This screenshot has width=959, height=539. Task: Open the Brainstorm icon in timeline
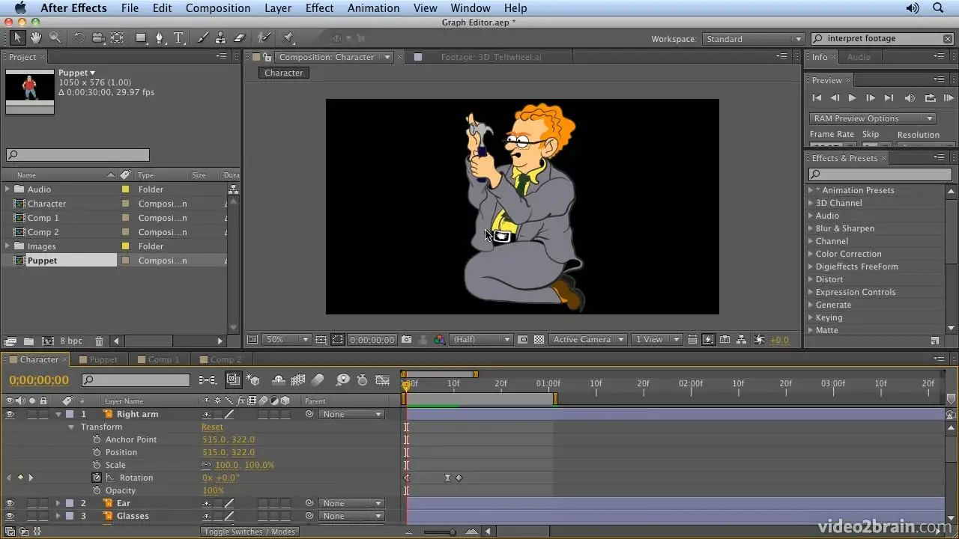[342, 380]
